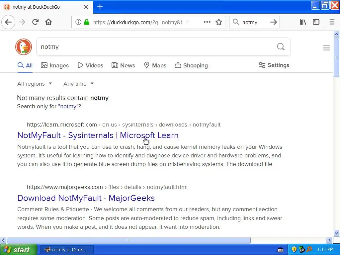Click the Notmyfault result description text

click(x=150, y=155)
